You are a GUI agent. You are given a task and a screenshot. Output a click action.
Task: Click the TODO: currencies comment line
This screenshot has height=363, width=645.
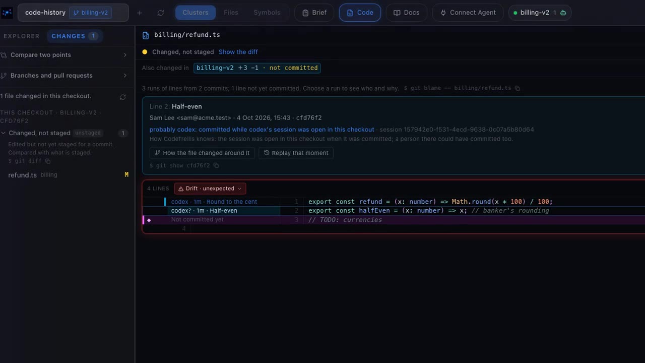point(345,220)
